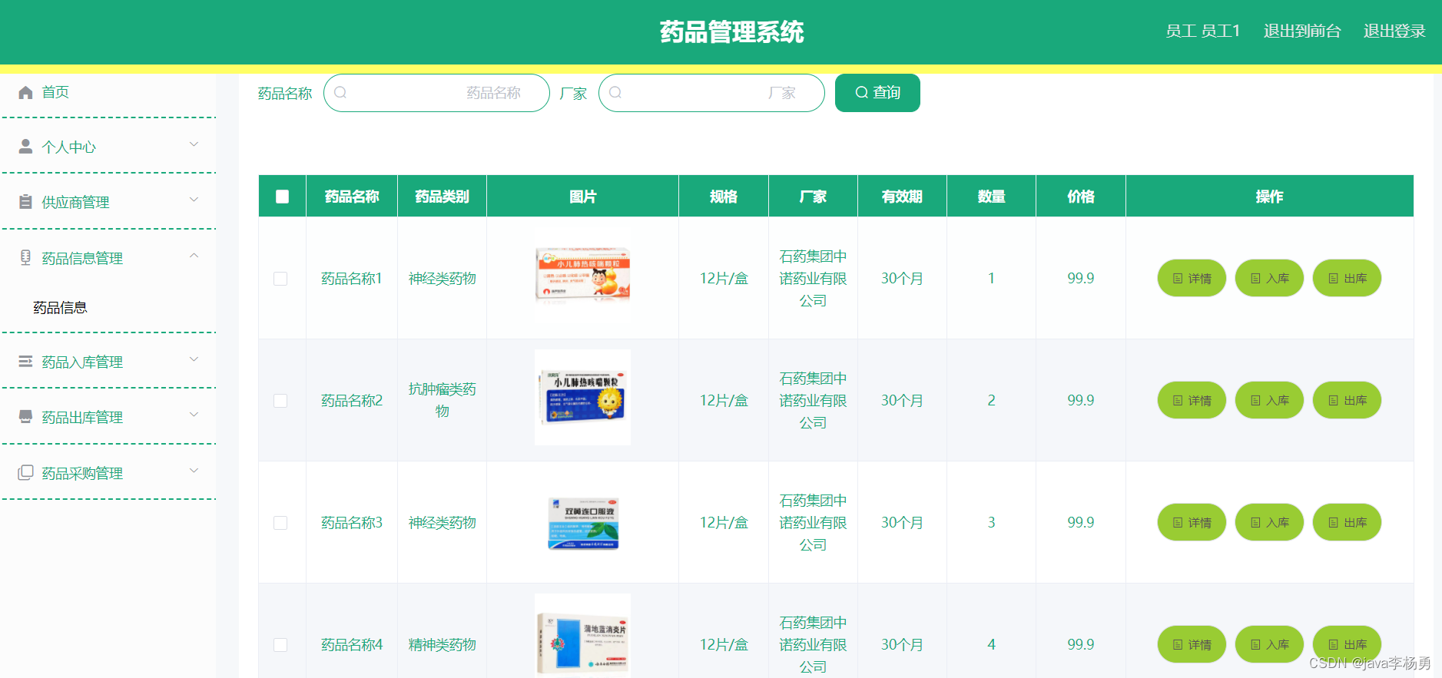The image size is (1442, 678).
Task: Click the clipboard icon for 供应商管理
Action: pos(25,202)
